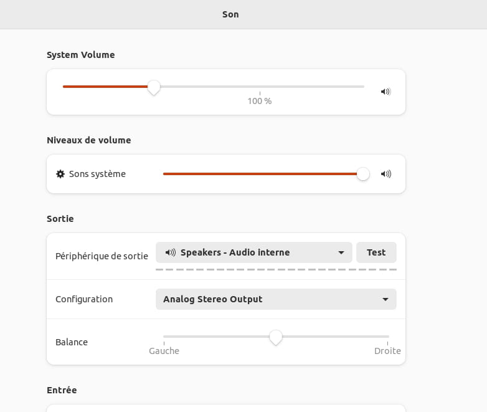Click the output level meter bar
487x412 pixels.
point(276,270)
